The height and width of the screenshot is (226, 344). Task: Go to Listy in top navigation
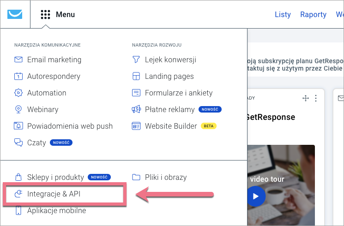(x=283, y=15)
